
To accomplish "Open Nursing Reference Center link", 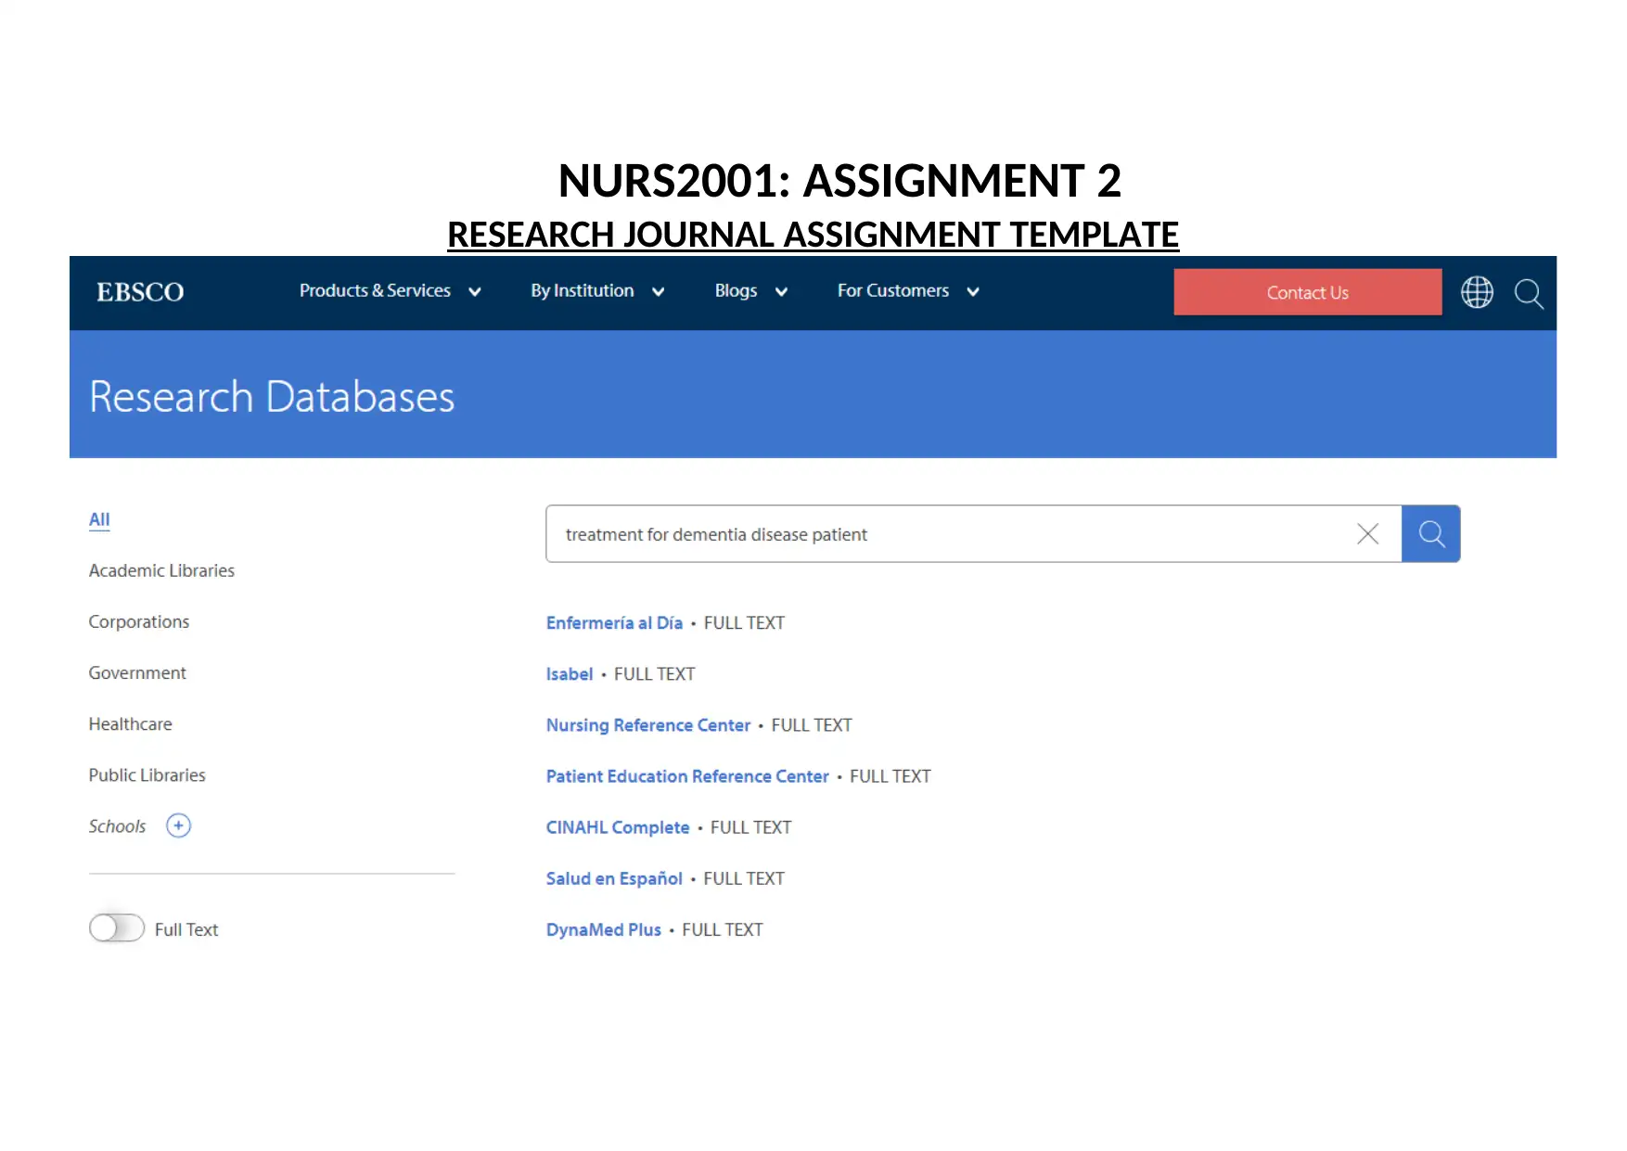I will [647, 725].
